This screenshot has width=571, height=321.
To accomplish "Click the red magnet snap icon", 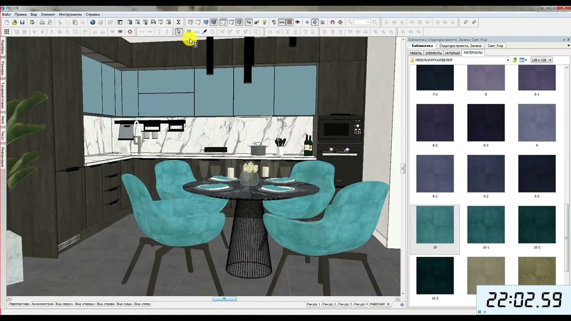I will pyautogui.click(x=332, y=22).
